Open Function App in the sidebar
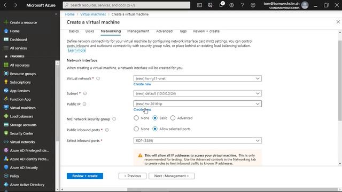This screenshot has width=342, height=192. pyautogui.click(x=20, y=99)
